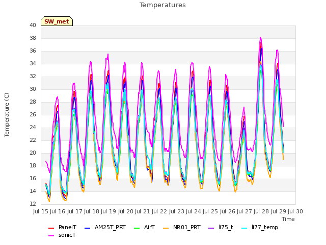The height and width of the screenshot is (245, 326).
Task: Click the purple li75_t legend swatch
Action: tap(211, 228)
